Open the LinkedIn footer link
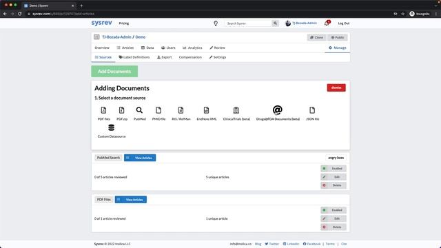Viewport: 441px width, 248px height. tap(291, 244)
